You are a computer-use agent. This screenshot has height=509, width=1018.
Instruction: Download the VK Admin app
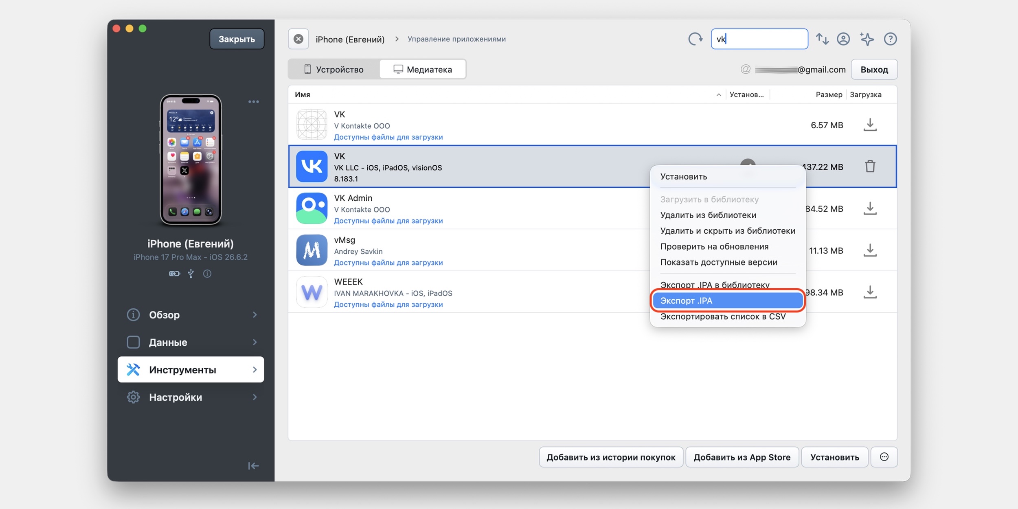pos(870,208)
